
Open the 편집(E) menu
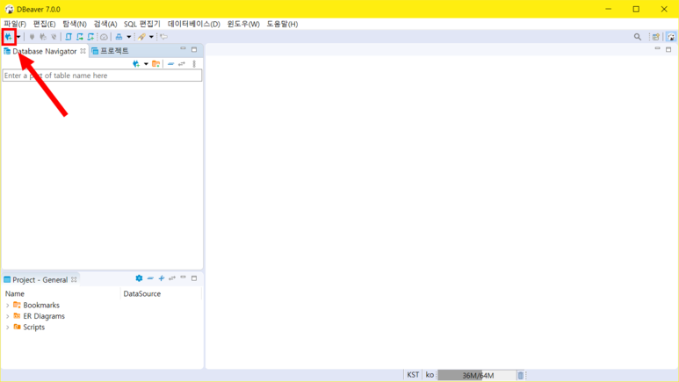pyautogui.click(x=45, y=24)
